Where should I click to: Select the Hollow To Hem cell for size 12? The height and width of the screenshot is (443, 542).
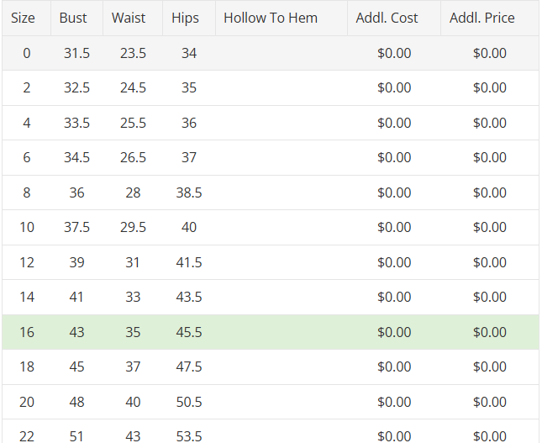(x=281, y=262)
